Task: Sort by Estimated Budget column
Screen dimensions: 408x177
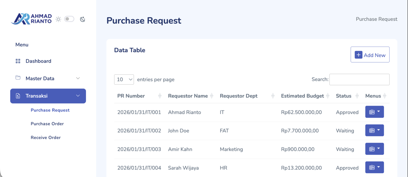Action: point(305,96)
